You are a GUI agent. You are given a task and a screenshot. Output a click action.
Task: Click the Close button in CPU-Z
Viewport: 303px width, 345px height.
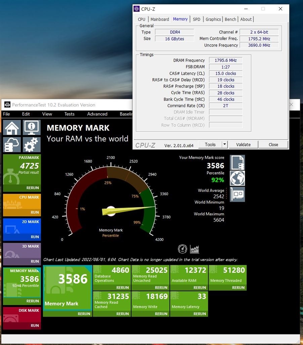click(273, 145)
